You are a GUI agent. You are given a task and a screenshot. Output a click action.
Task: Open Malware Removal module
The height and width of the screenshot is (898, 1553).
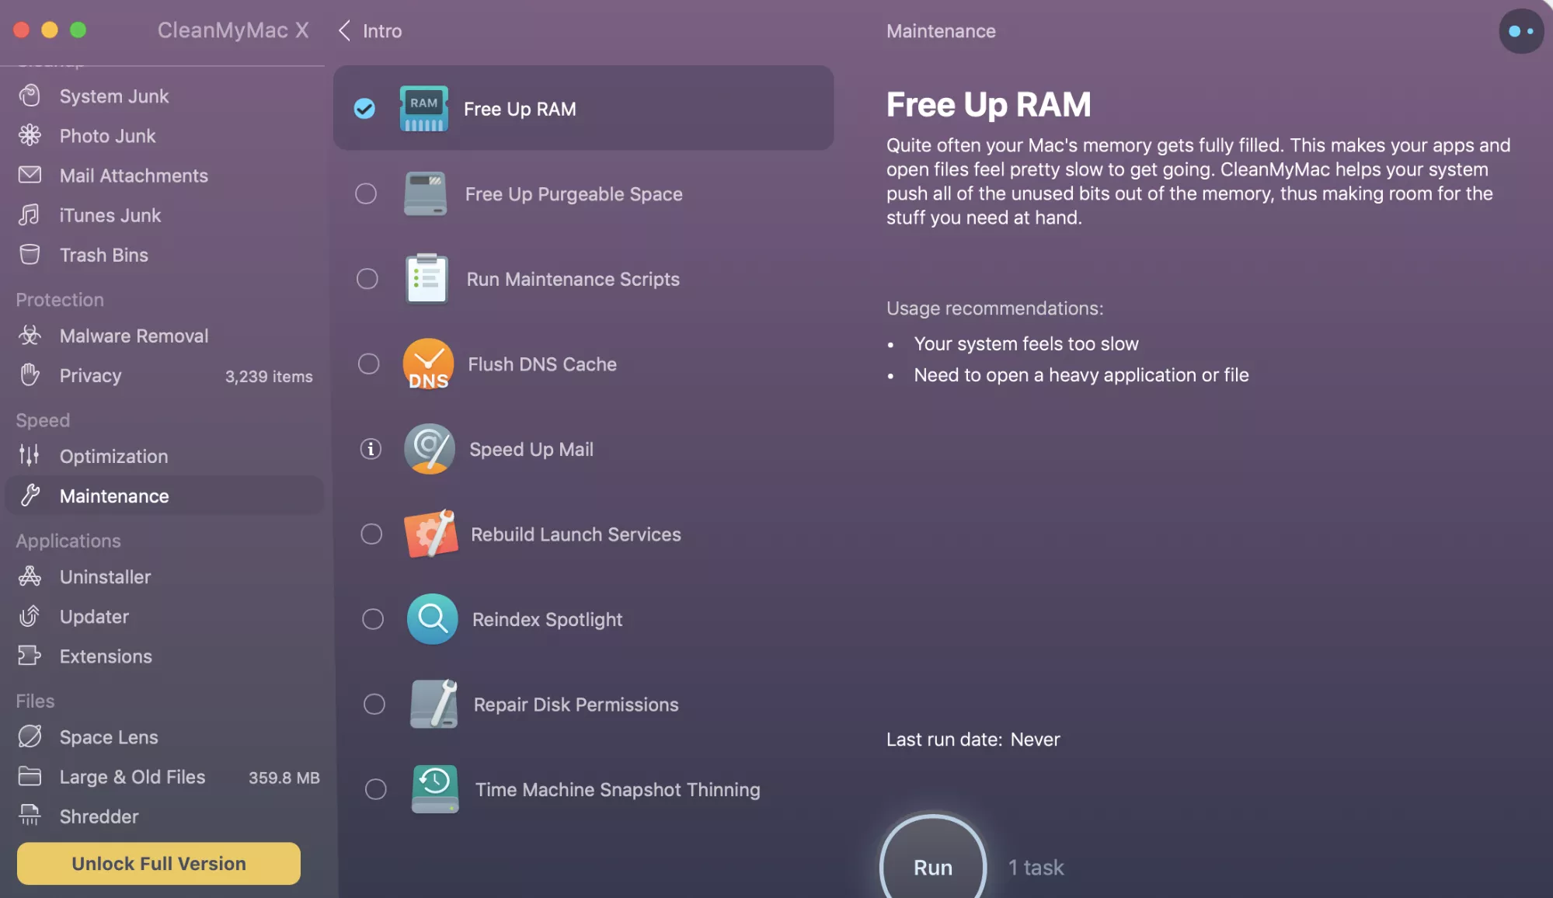(165, 335)
